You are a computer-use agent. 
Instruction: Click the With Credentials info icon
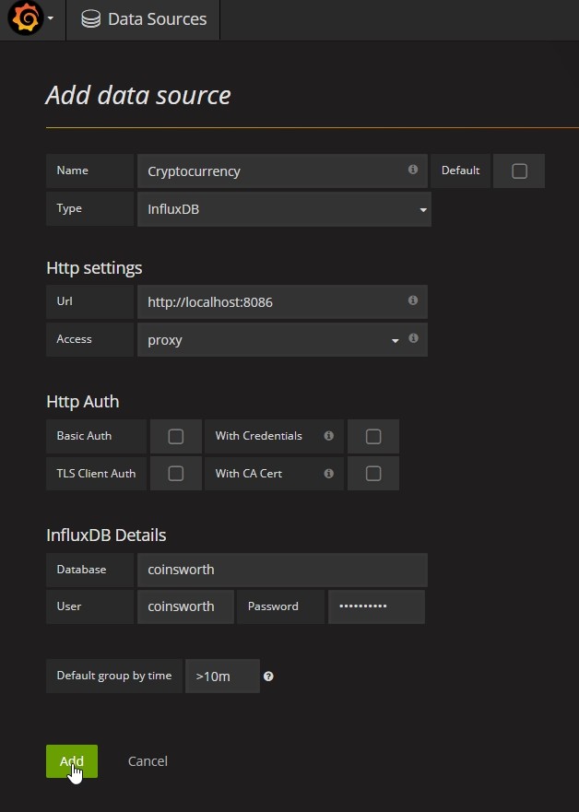(328, 436)
